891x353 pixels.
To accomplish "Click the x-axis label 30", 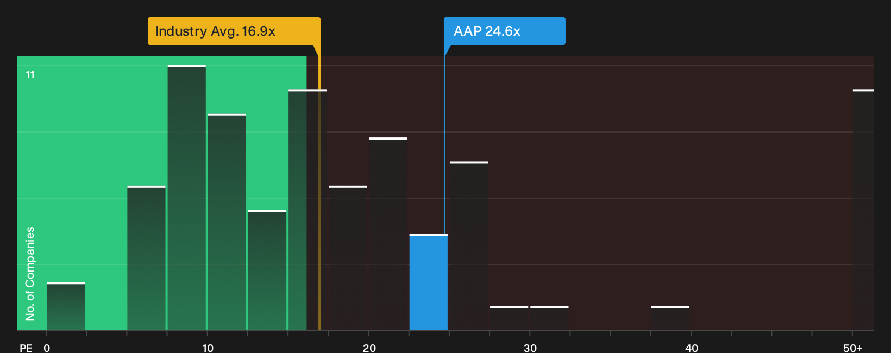I will coord(530,348).
